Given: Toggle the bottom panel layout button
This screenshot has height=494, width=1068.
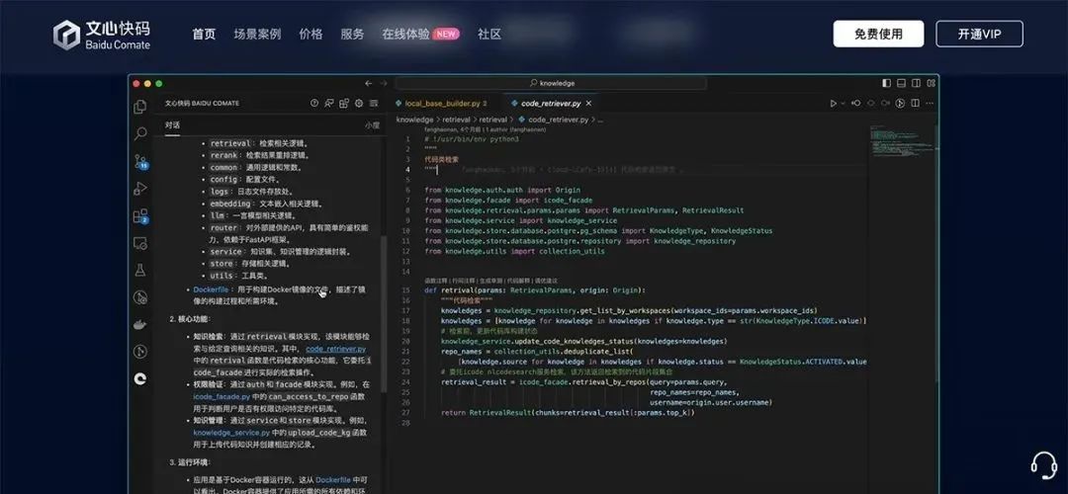Looking at the screenshot, I should (901, 84).
